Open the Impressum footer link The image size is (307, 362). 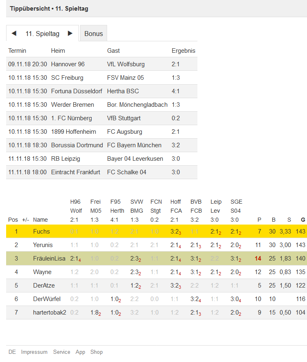click(34, 352)
